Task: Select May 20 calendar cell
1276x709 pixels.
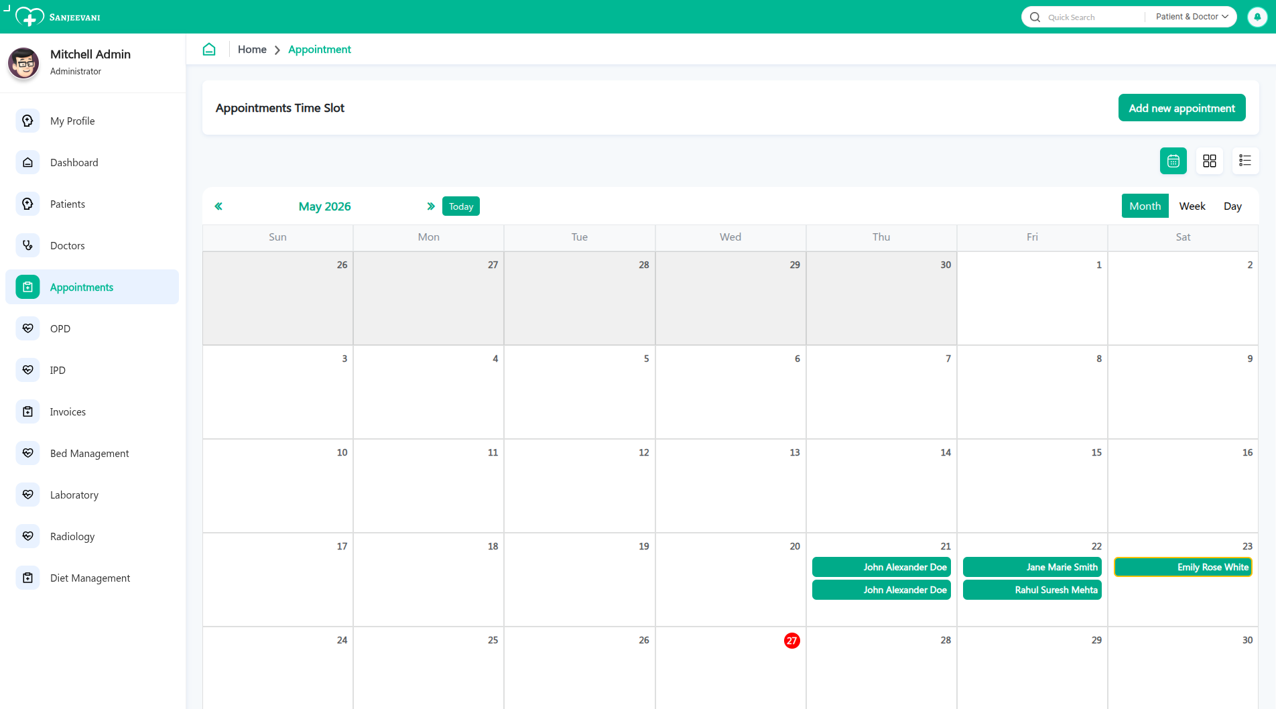Action: tap(730, 580)
